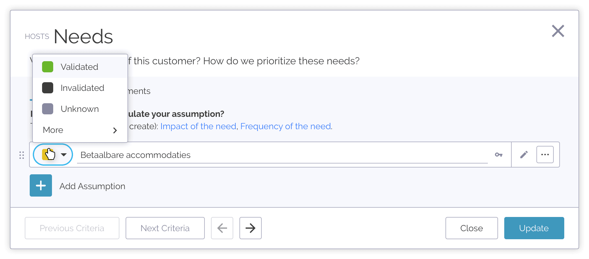Go to the previous item with left arrow
The image size is (589, 259).
[222, 228]
